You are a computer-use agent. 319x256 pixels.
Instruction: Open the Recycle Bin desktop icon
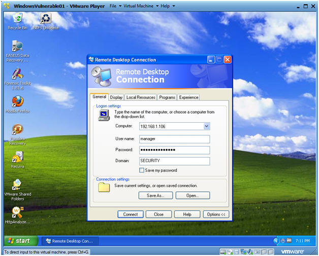17,21
